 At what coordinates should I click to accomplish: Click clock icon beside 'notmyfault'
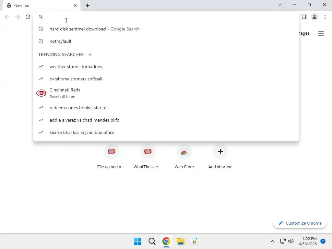coord(41,41)
